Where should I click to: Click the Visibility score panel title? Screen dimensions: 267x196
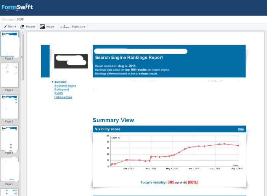pos(108,129)
